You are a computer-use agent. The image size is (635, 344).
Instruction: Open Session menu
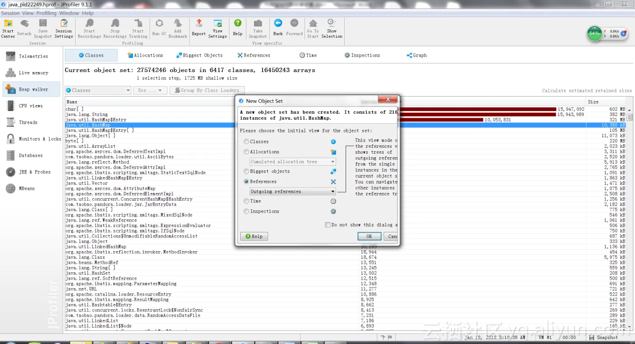pos(10,13)
